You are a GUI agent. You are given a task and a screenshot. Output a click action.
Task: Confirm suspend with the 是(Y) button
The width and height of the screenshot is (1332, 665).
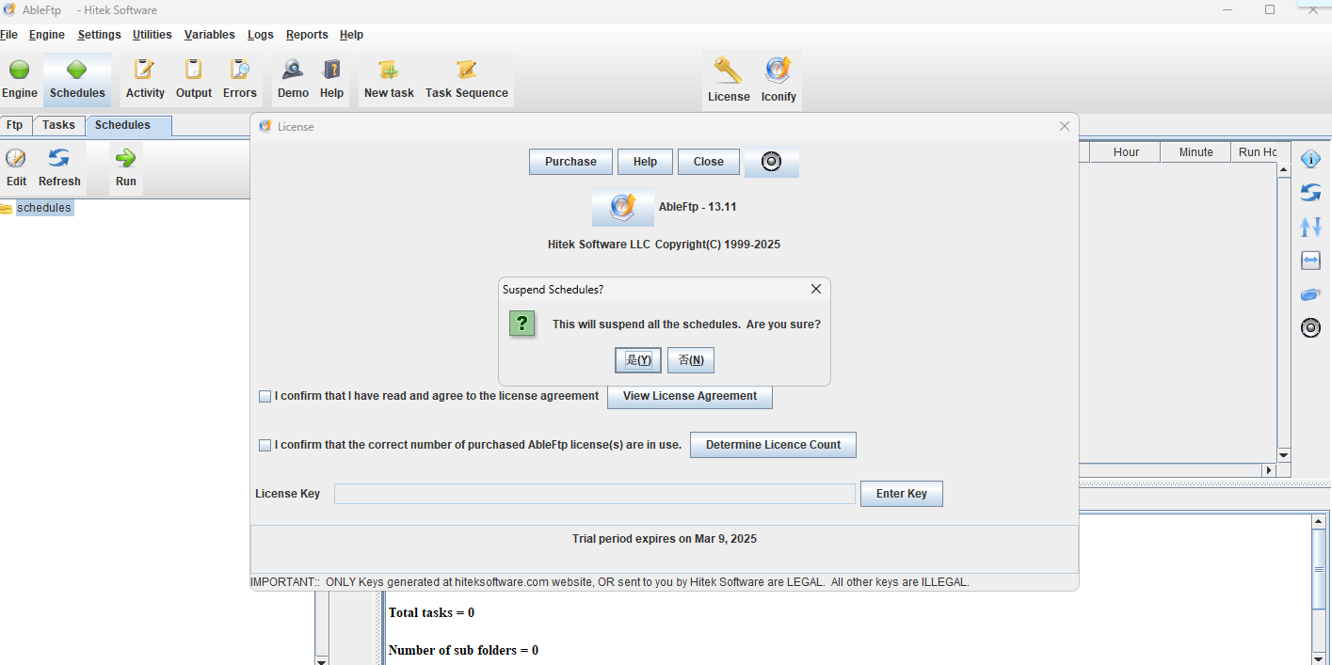638,360
